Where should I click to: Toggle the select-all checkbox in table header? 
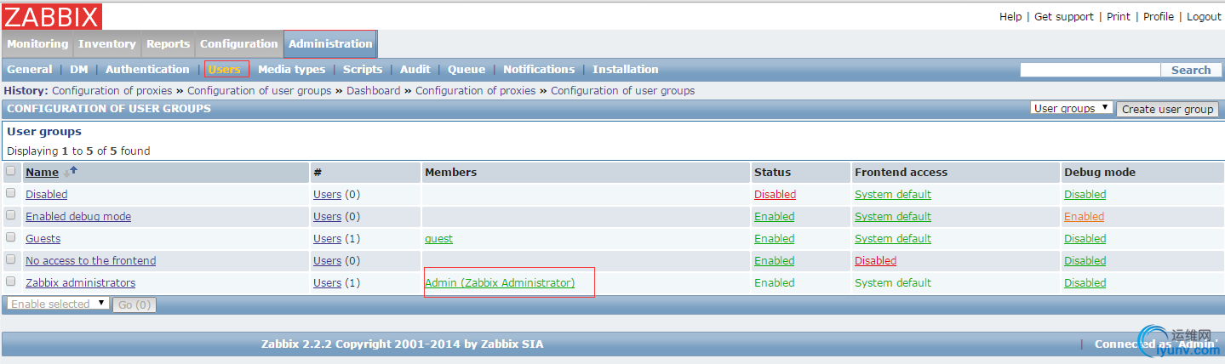(x=11, y=171)
